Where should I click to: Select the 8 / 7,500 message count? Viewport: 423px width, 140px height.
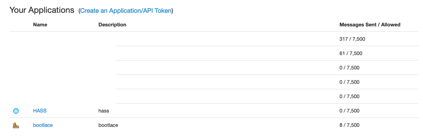(x=349, y=125)
